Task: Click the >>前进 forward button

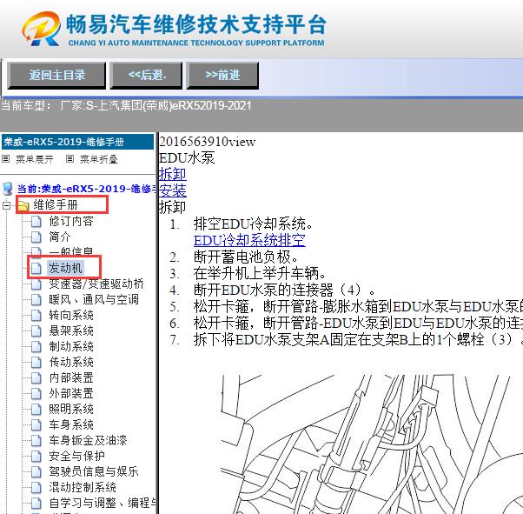Action: click(x=222, y=76)
